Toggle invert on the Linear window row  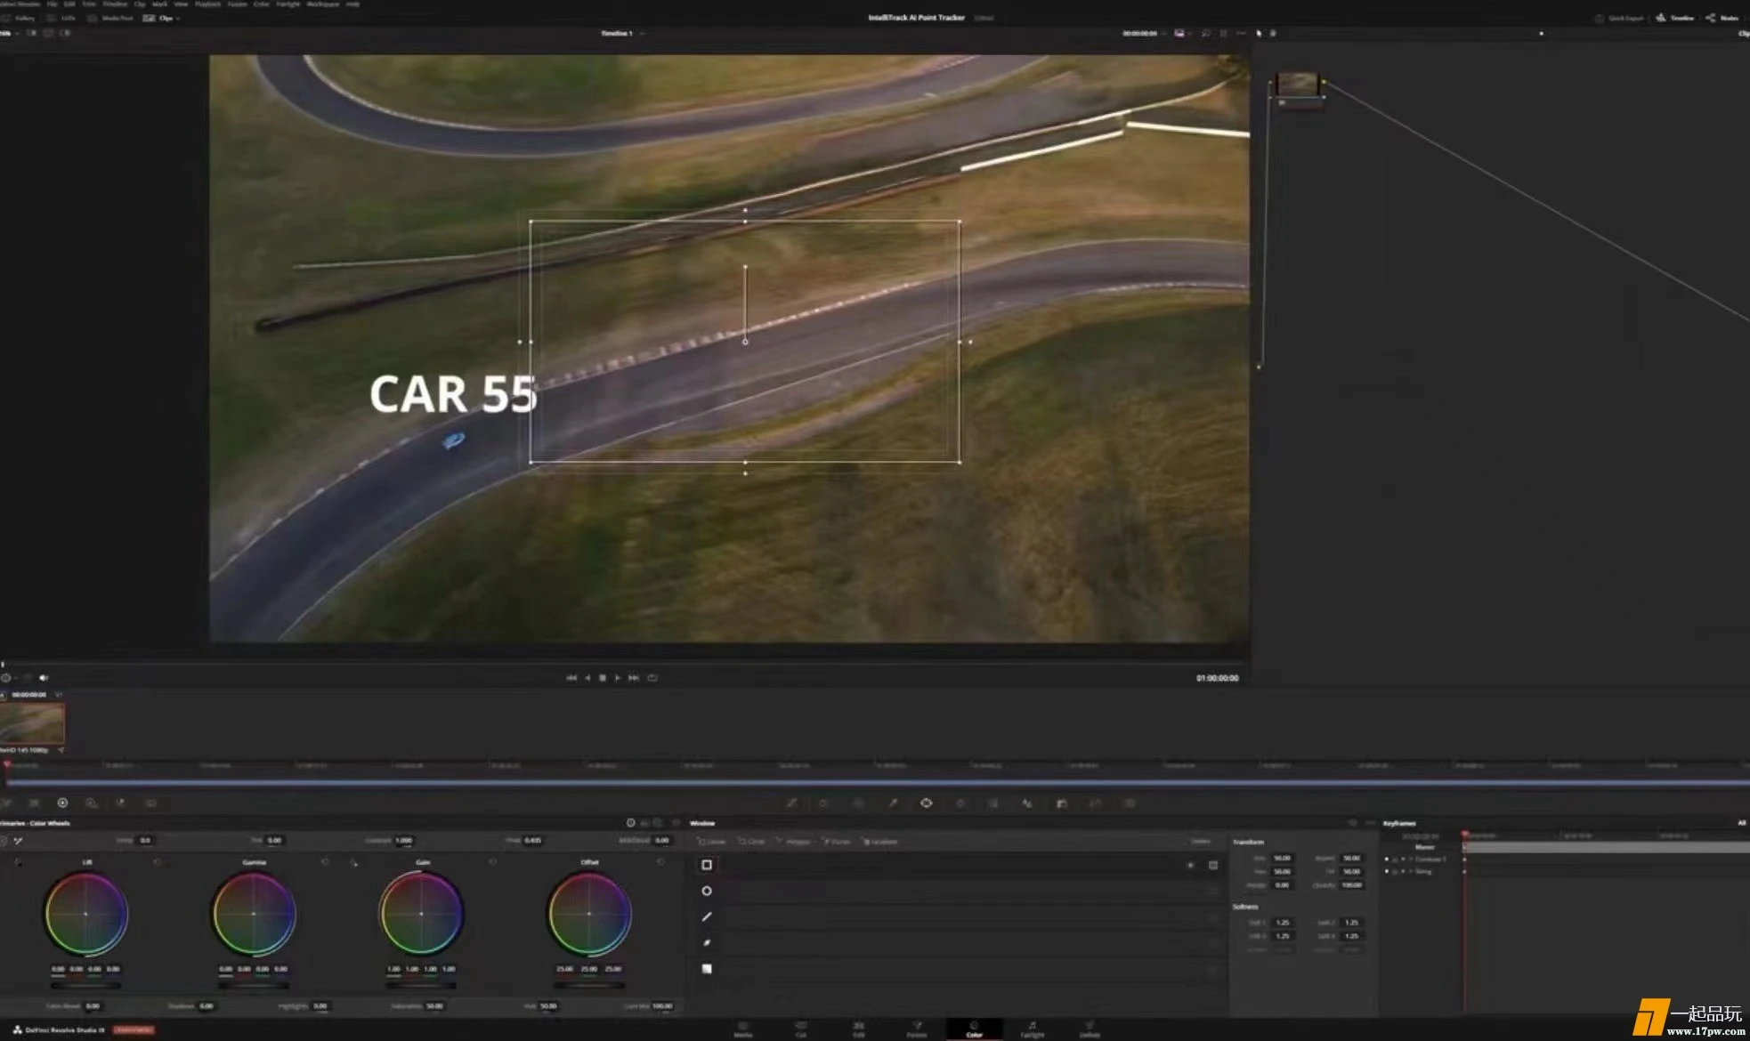(1191, 865)
